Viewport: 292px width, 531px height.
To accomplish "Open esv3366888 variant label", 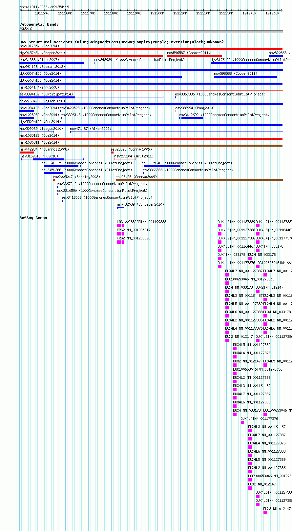I will [x=188, y=170].
